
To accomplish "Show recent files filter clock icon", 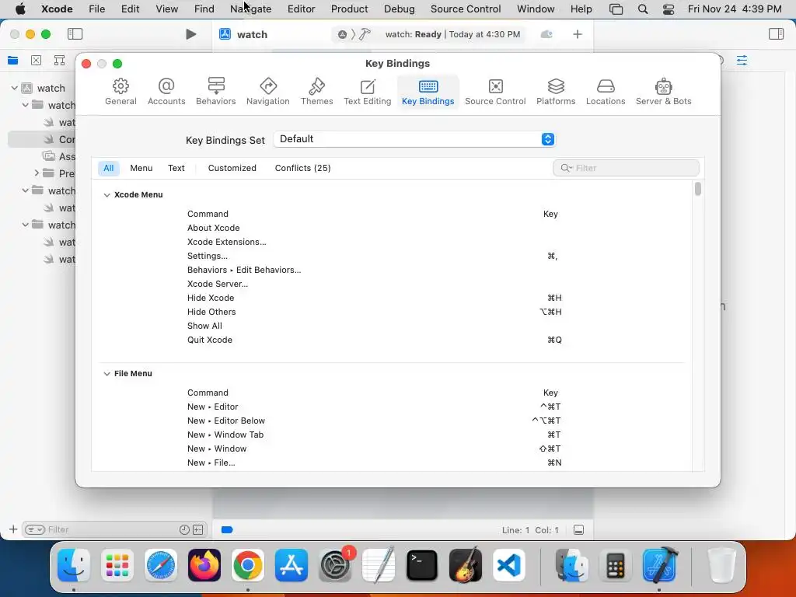I will (x=184, y=529).
